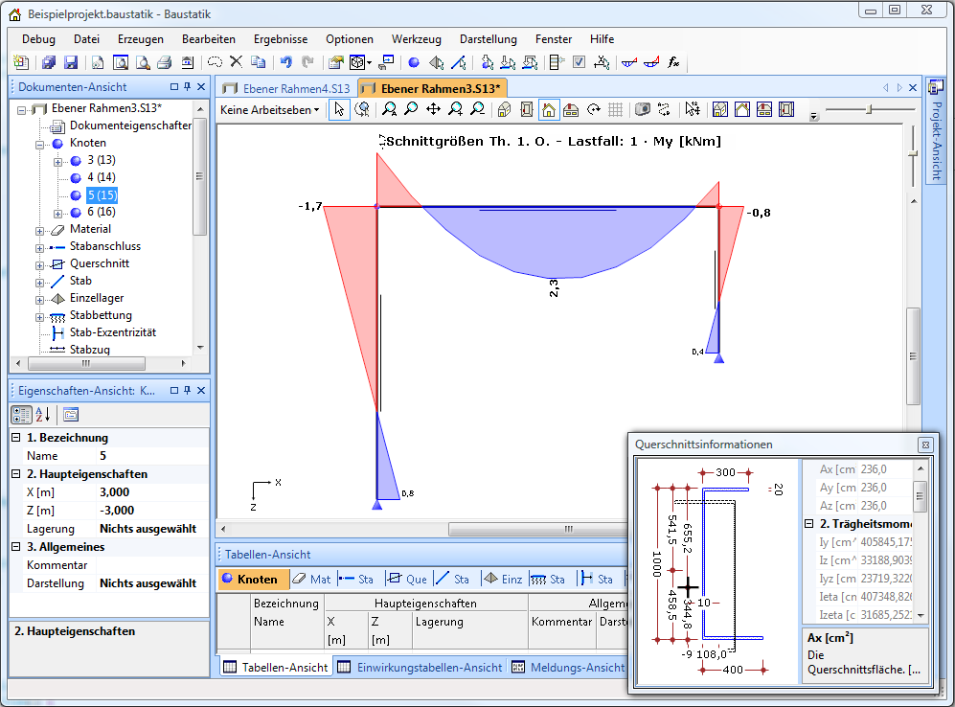Click the vertical slider right of canvas
Image resolution: width=955 pixels, height=707 pixels.
pyautogui.click(x=912, y=155)
